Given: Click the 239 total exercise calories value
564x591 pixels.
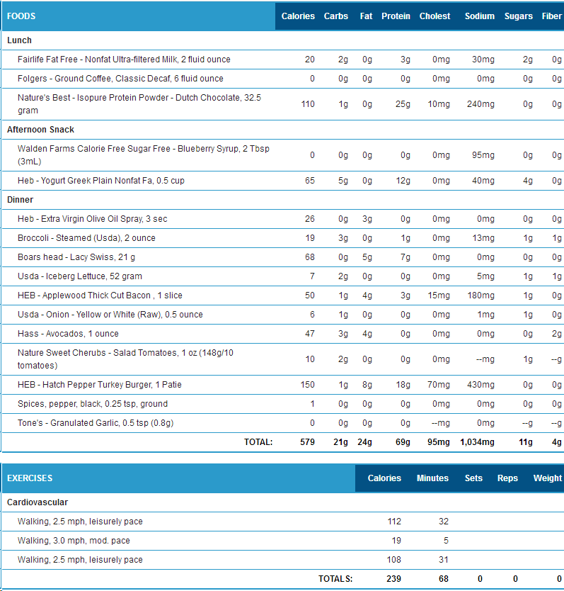Looking at the screenshot, I should tap(393, 579).
